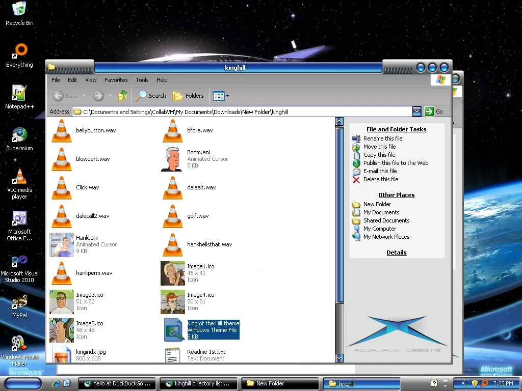522x391 pixels.
Task: Click Delete this file link
Action: [x=380, y=179]
